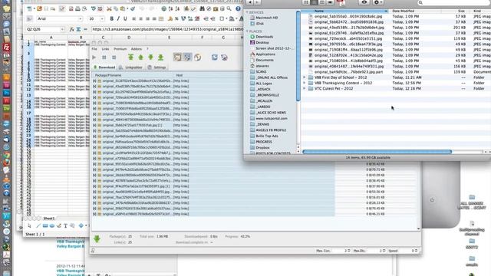Screen dimensions: 491x276
Task: Switch to the Linkgrabber tab
Action: click(130, 67)
